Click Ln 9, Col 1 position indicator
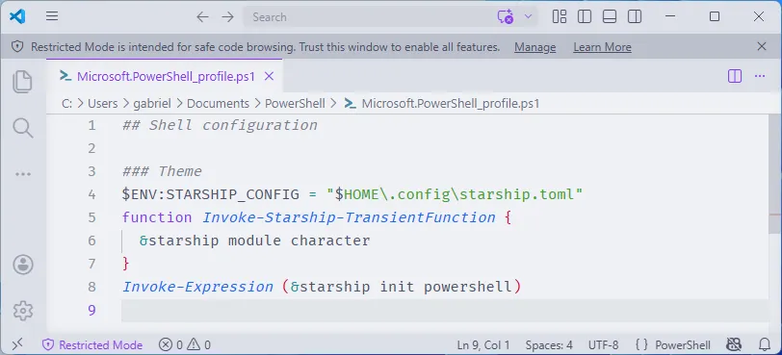 483,345
